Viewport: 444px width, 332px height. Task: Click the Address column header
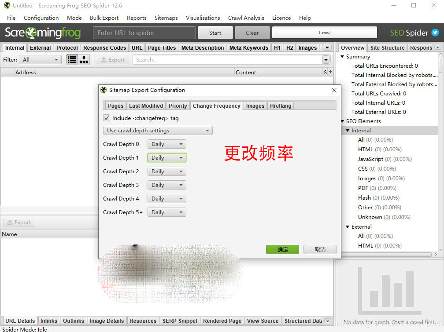click(x=124, y=72)
